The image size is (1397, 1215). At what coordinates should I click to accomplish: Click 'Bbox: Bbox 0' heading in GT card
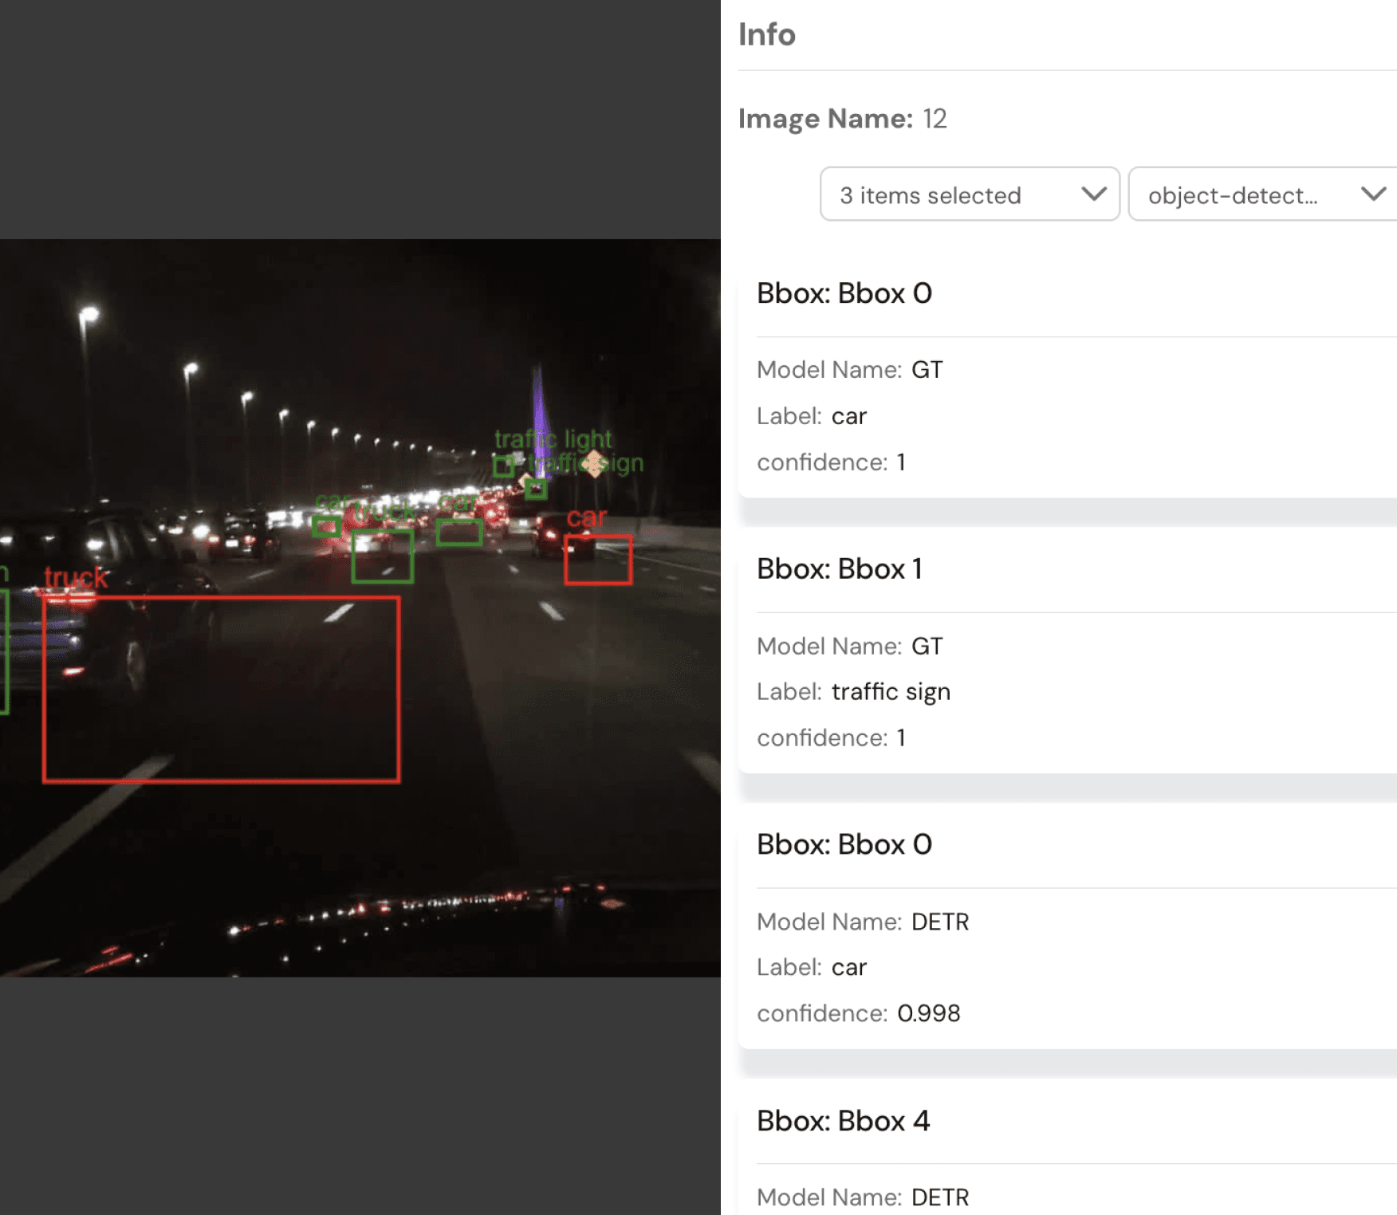844,293
